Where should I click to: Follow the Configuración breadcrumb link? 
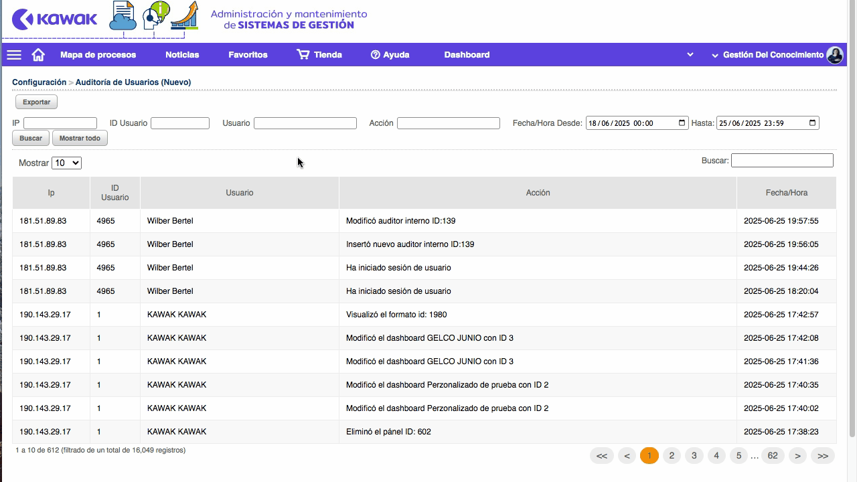(x=39, y=82)
